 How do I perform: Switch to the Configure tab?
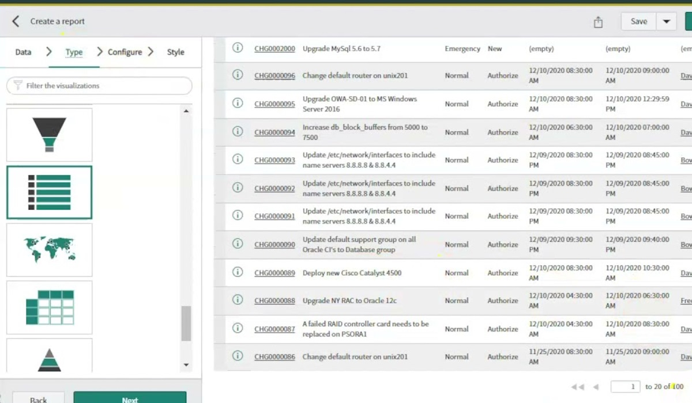pos(125,52)
